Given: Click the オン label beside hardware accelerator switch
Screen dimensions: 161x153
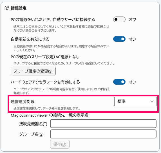Looking at the screenshot, I should [133, 82].
